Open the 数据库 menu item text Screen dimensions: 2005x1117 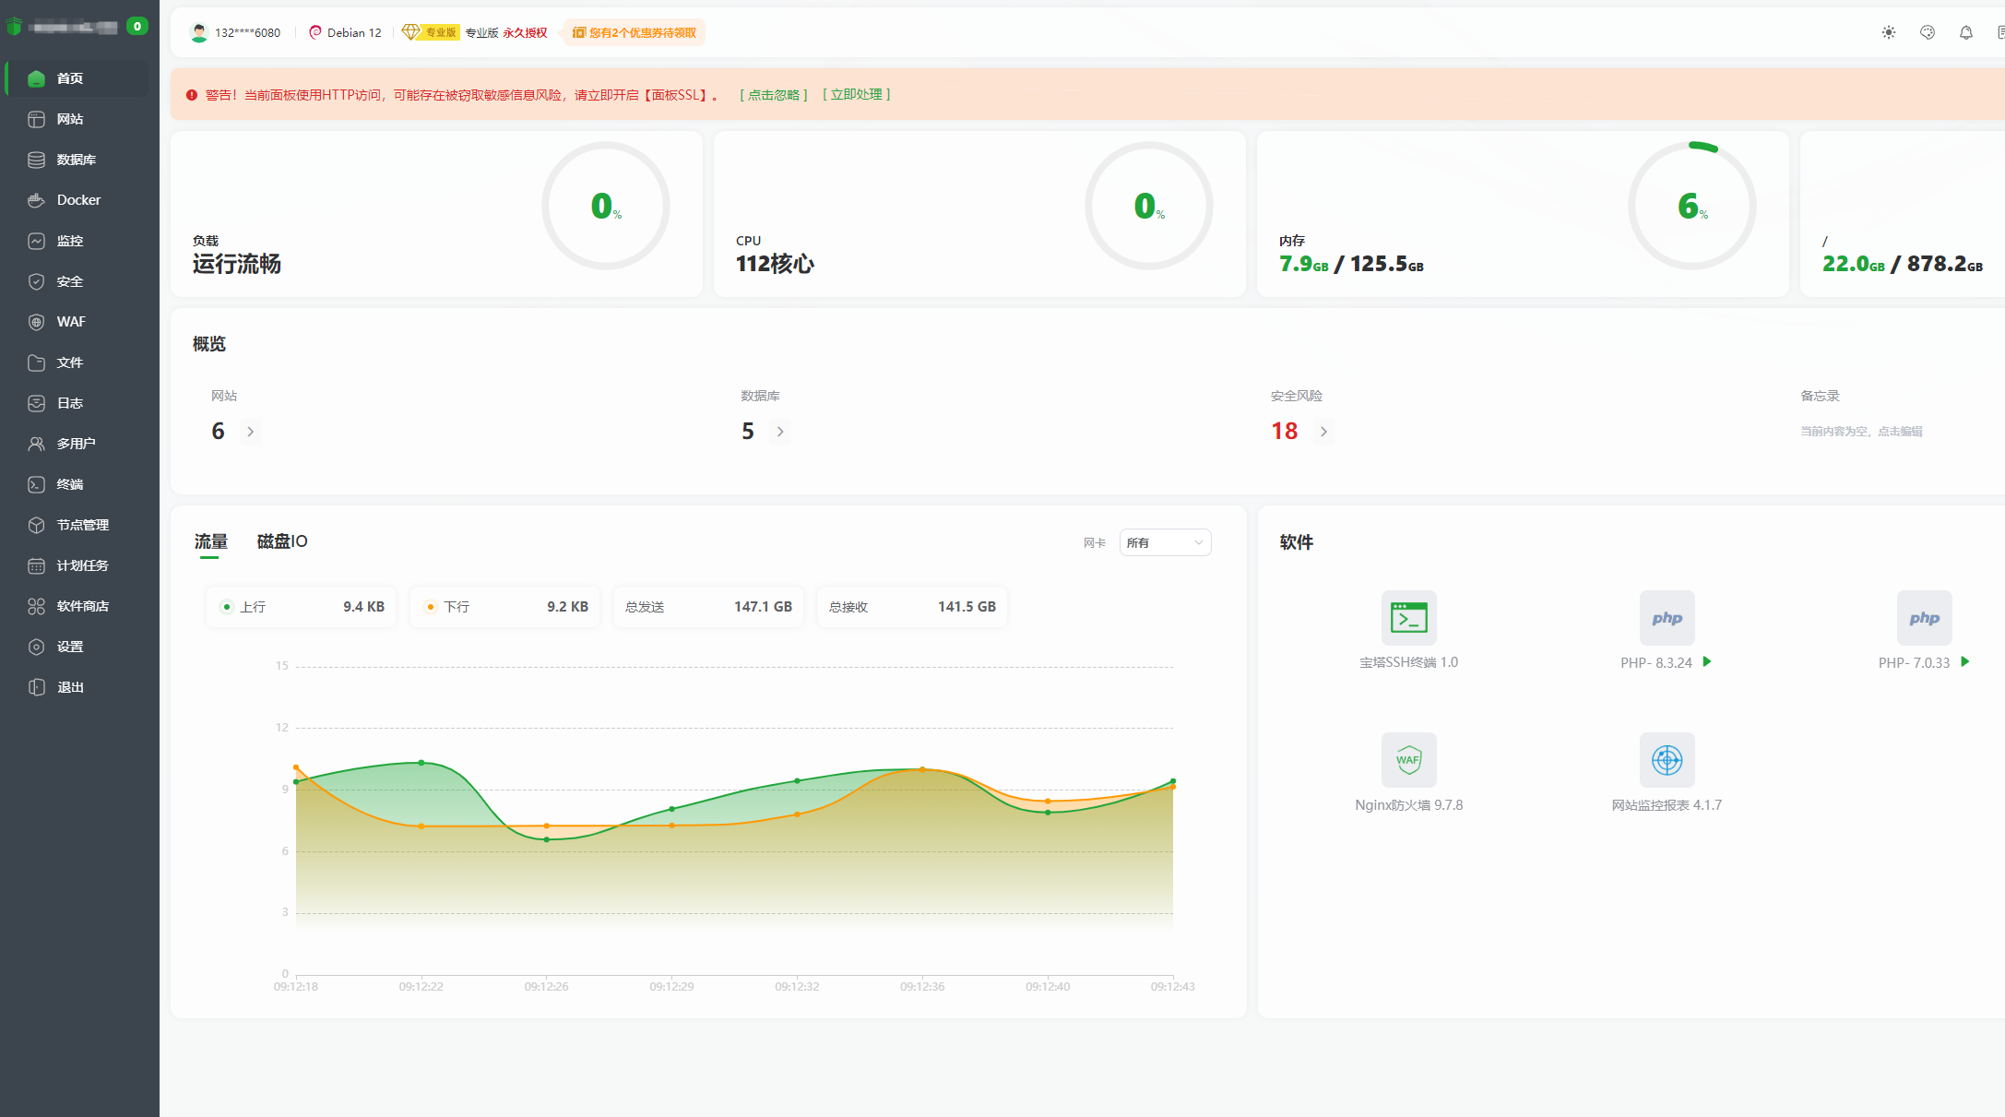77,160
